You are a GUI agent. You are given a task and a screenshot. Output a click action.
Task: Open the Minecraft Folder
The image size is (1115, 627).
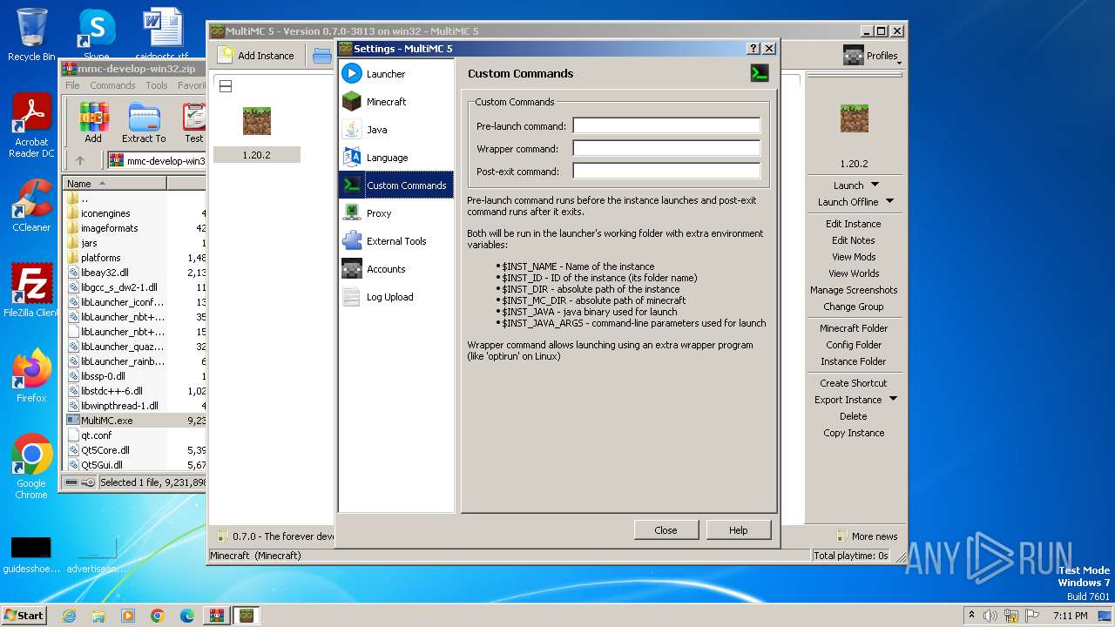pyautogui.click(x=854, y=328)
